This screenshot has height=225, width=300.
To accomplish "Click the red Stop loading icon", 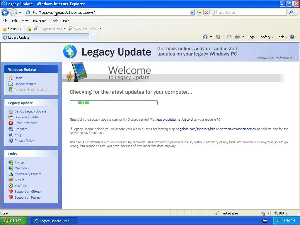I will (207, 13).
